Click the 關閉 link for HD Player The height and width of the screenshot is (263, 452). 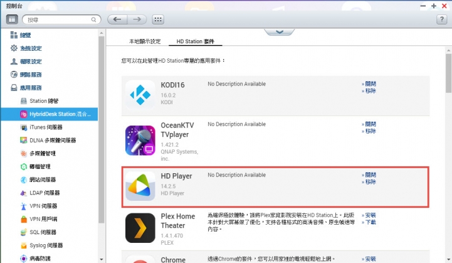(x=369, y=175)
